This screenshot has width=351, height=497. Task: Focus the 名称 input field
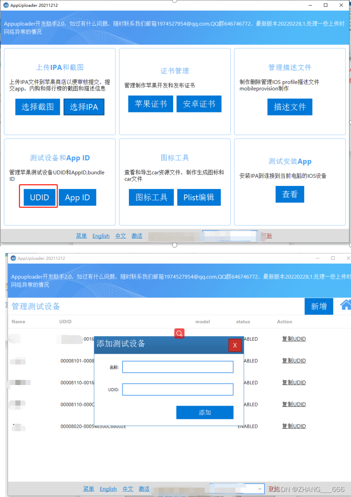178,367
